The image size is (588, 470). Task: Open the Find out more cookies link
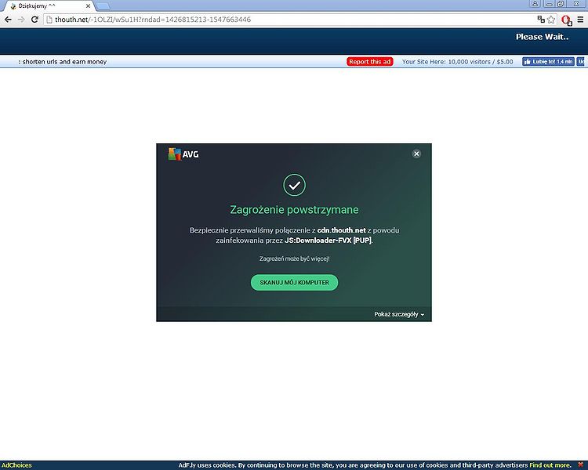coord(550,465)
